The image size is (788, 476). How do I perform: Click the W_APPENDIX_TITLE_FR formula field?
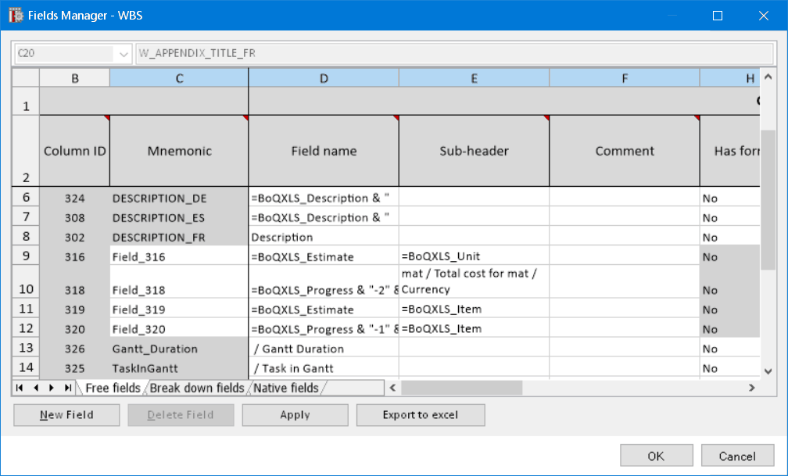[x=453, y=54]
